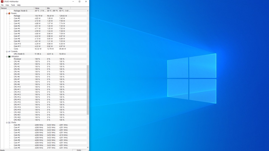Open the Help menu
This screenshot has height=151, width=269.
pyautogui.click(x=19, y=5)
